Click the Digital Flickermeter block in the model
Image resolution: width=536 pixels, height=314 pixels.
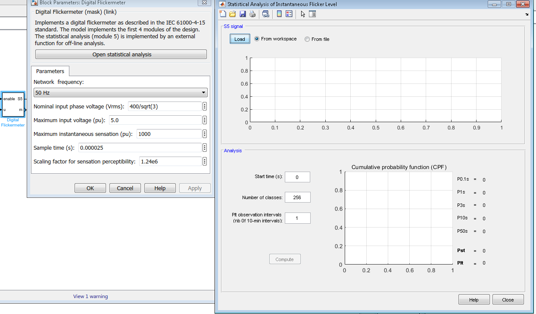tap(13, 105)
